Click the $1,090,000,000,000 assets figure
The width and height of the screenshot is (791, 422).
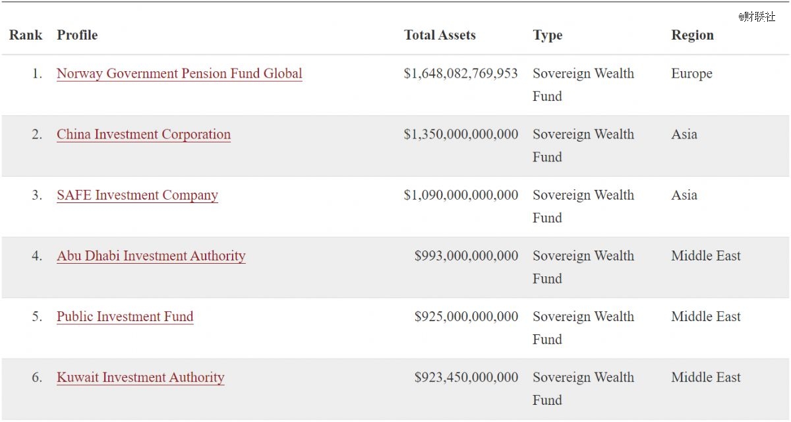pos(461,195)
